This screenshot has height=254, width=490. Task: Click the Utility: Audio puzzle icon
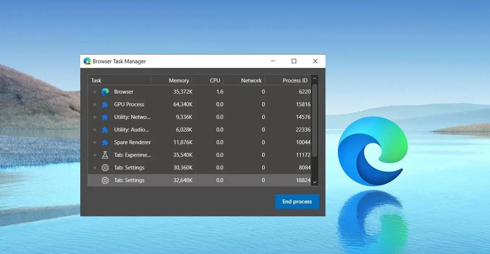pyautogui.click(x=105, y=130)
